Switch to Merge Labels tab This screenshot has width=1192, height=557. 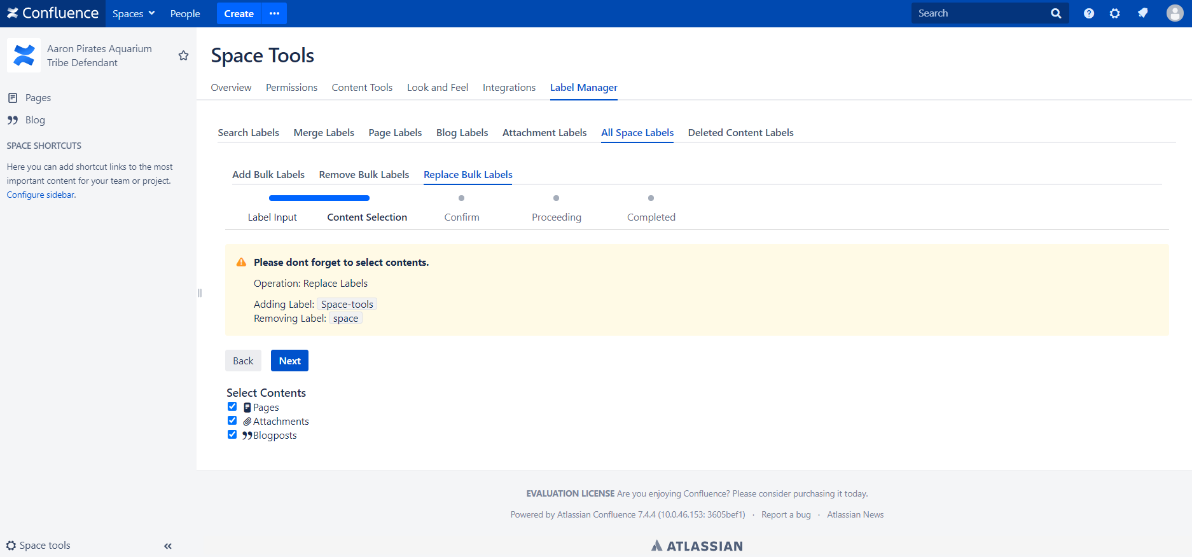tap(324, 133)
